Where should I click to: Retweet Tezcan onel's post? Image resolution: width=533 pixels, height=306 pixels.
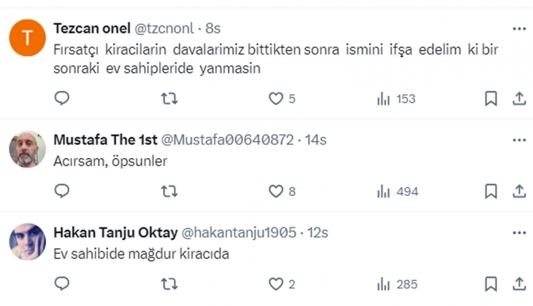pyautogui.click(x=169, y=98)
